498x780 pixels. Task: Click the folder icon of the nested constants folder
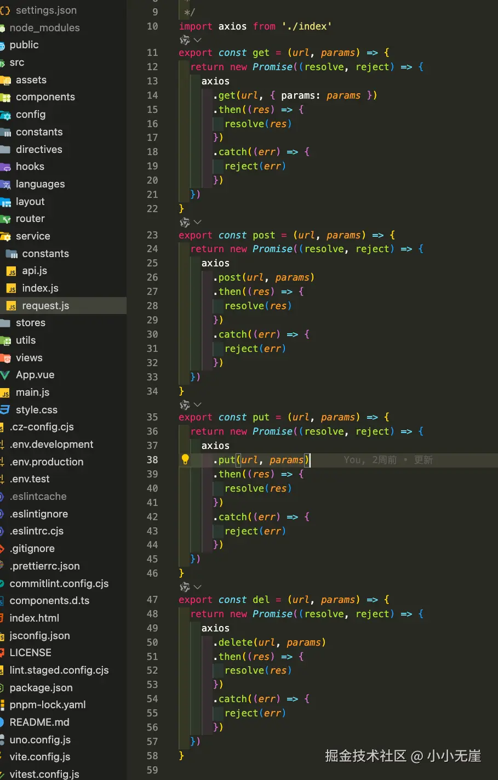(12, 254)
